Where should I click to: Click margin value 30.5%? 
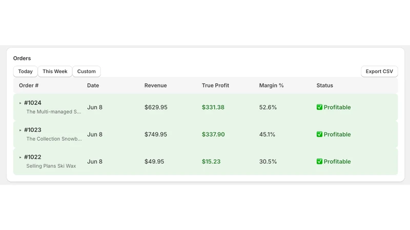coord(268,162)
